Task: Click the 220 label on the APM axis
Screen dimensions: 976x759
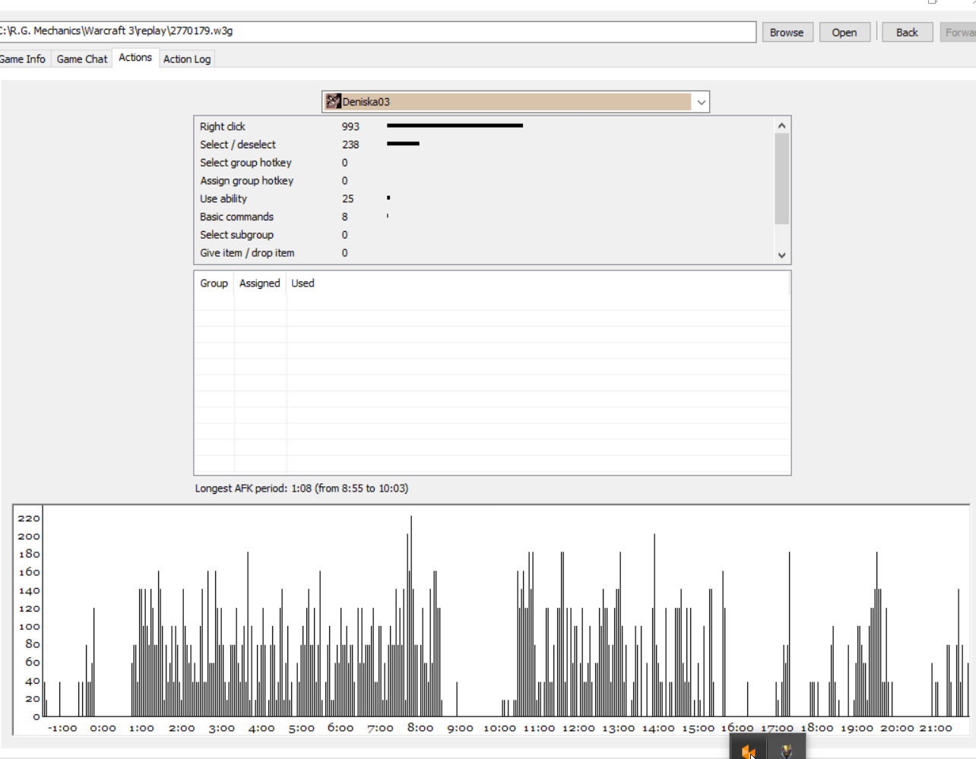Action: click(29, 518)
